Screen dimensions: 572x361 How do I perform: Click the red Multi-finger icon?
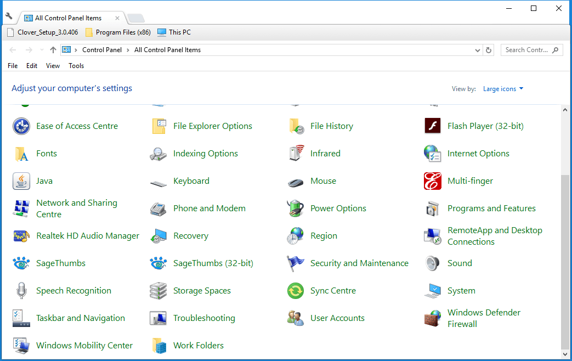click(433, 181)
